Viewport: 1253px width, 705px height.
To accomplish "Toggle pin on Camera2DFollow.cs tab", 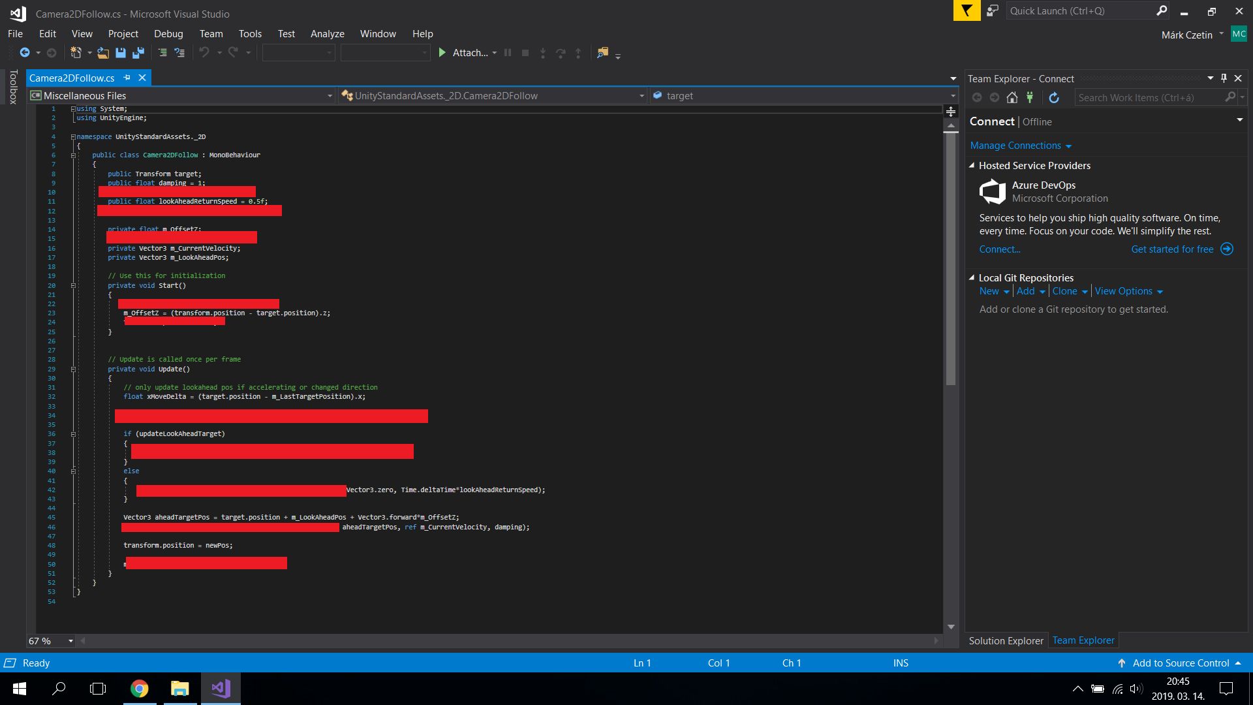I will click(x=127, y=78).
